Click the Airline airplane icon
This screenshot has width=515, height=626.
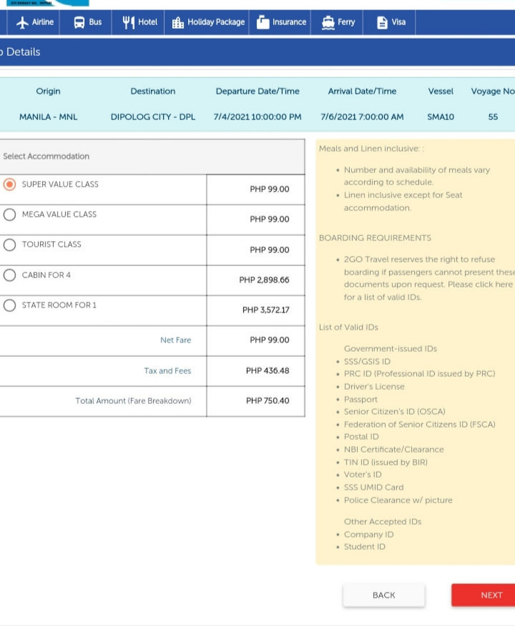tap(23, 23)
